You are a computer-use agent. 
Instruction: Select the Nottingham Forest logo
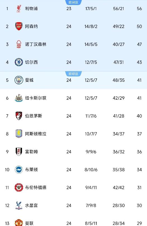19,44
